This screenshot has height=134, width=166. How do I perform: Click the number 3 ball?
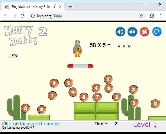[73, 92]
